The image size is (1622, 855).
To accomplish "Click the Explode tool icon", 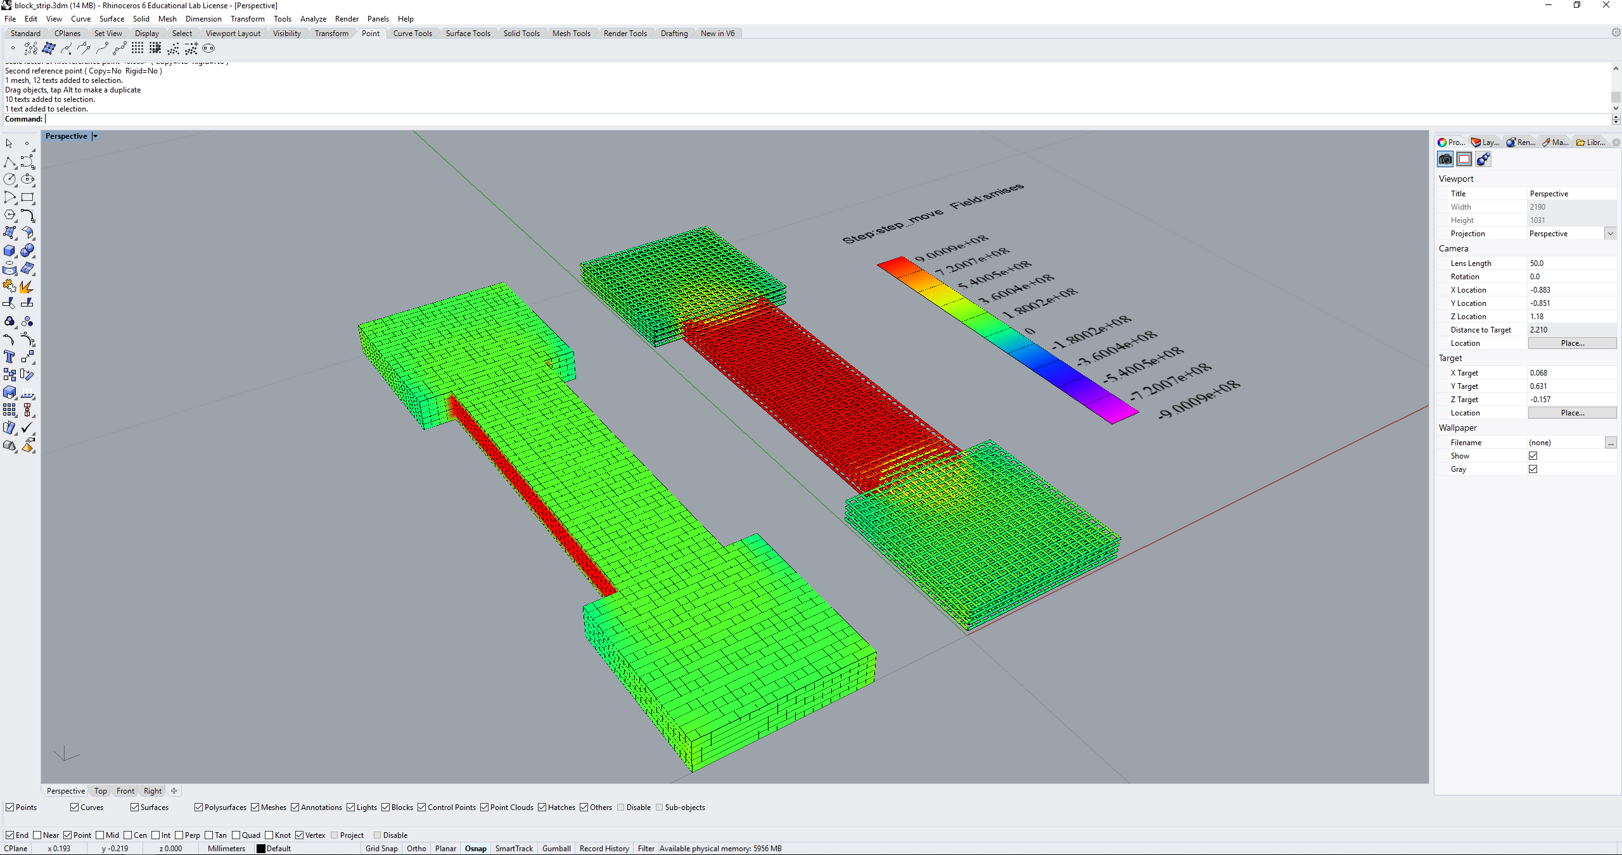I will 27,287.
